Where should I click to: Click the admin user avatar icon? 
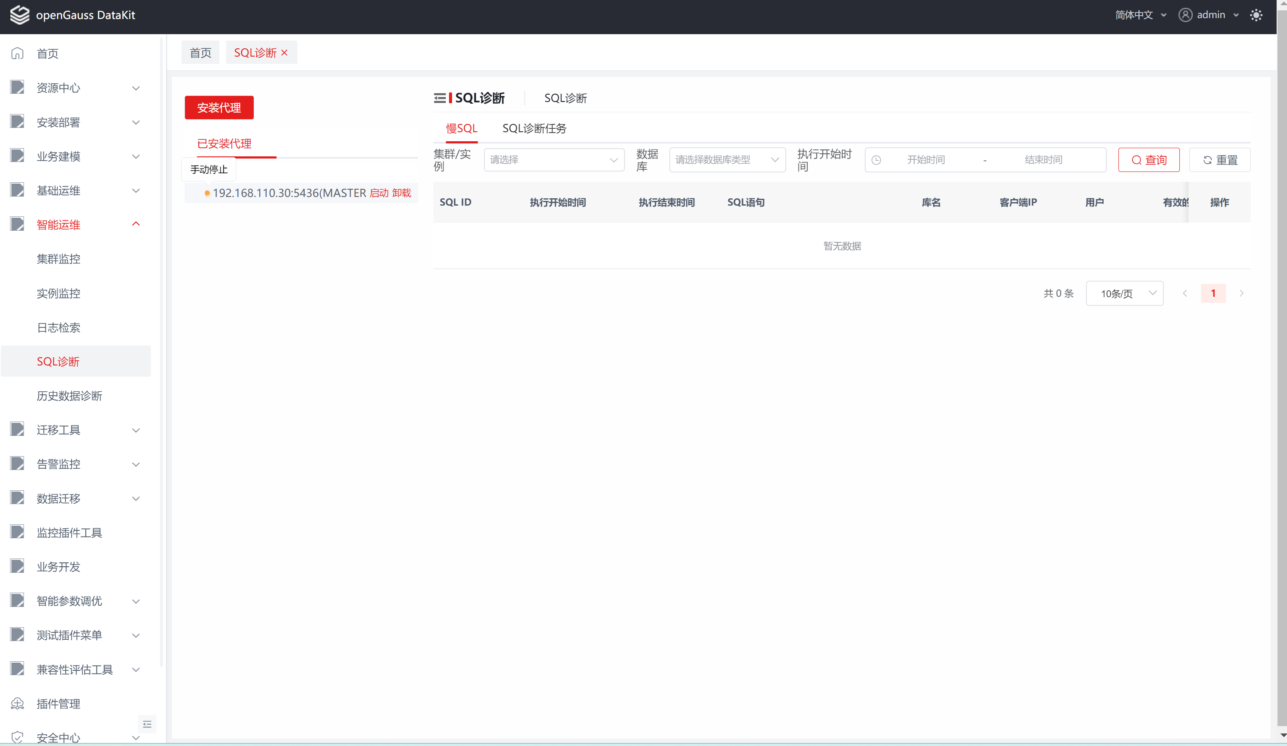1185,15
